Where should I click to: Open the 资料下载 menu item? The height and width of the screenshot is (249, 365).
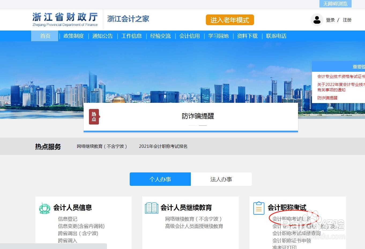coord(247,36)
